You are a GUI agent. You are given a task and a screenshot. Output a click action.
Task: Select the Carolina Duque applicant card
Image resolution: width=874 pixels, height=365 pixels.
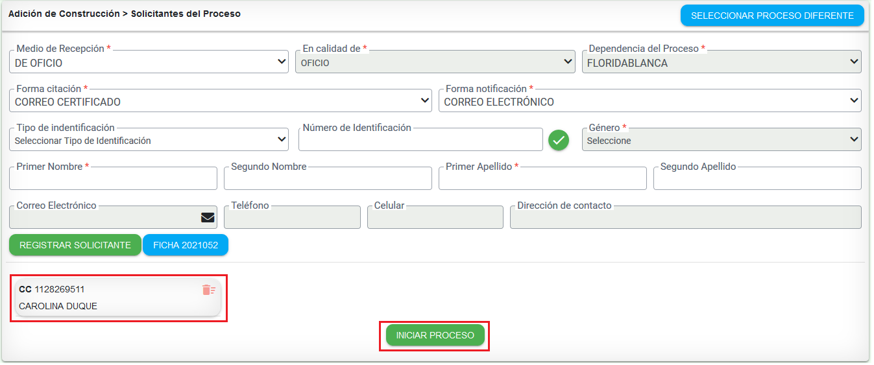point(118,298)
